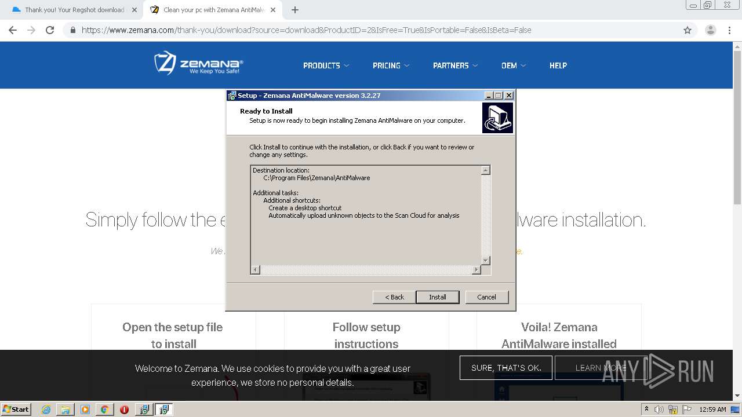
Task: Open Windows Explorer folder in taskbar
Action: (66, 409)
